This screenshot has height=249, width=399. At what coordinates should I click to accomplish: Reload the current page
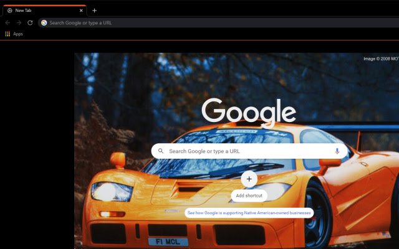(x=30, y=23)
